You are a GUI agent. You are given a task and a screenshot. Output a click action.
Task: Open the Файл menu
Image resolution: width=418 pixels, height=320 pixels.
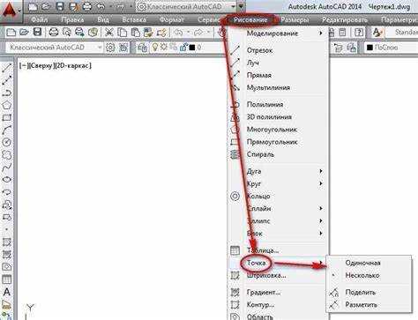point(40,20)
